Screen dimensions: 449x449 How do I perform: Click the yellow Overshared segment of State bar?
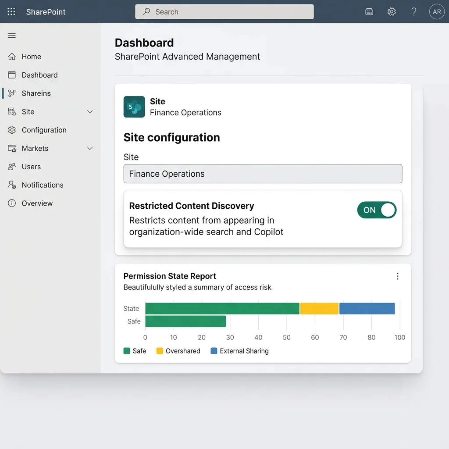click(x=319, y=308)
